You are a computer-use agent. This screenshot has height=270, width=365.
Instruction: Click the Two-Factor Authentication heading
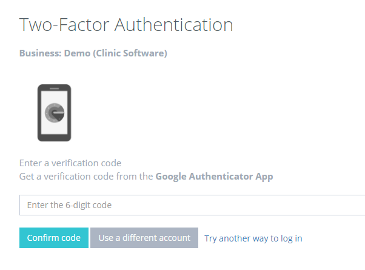(x=126, y=25)
